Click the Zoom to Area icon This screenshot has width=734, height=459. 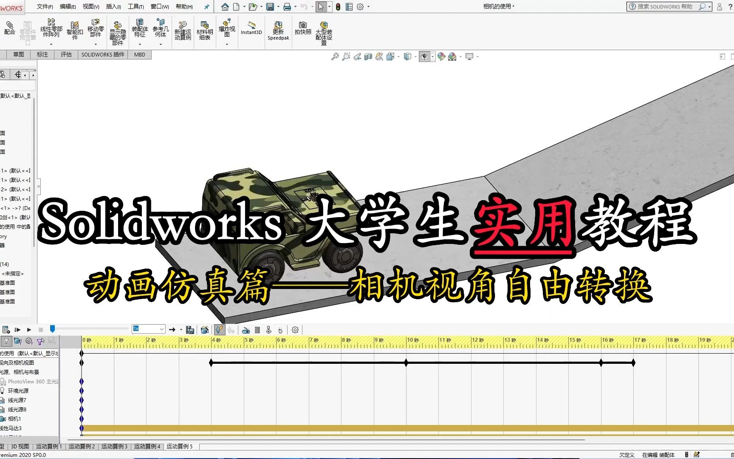pyautogui.click(x=346, y=57)
